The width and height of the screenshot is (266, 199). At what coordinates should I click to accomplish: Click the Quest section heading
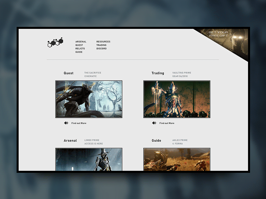pyautogui.click(x=68, y=73)
